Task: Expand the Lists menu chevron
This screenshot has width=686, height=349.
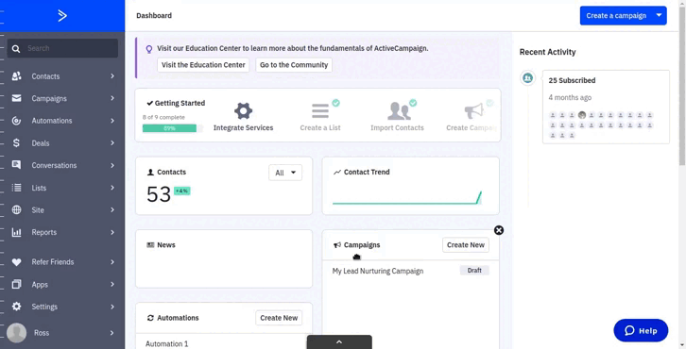Action: coord(112,188)
